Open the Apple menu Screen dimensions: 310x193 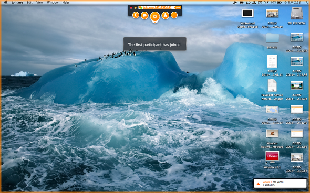point(6,3)
